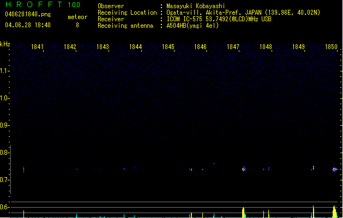The image size is (343, 218).
Task: Click the 1.1 kHz frequency label
Action: (x=4, y=71)
